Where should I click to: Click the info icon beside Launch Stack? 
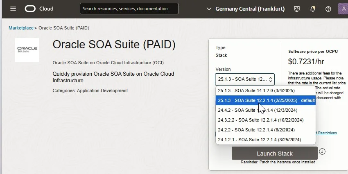(x=322, y=151)
